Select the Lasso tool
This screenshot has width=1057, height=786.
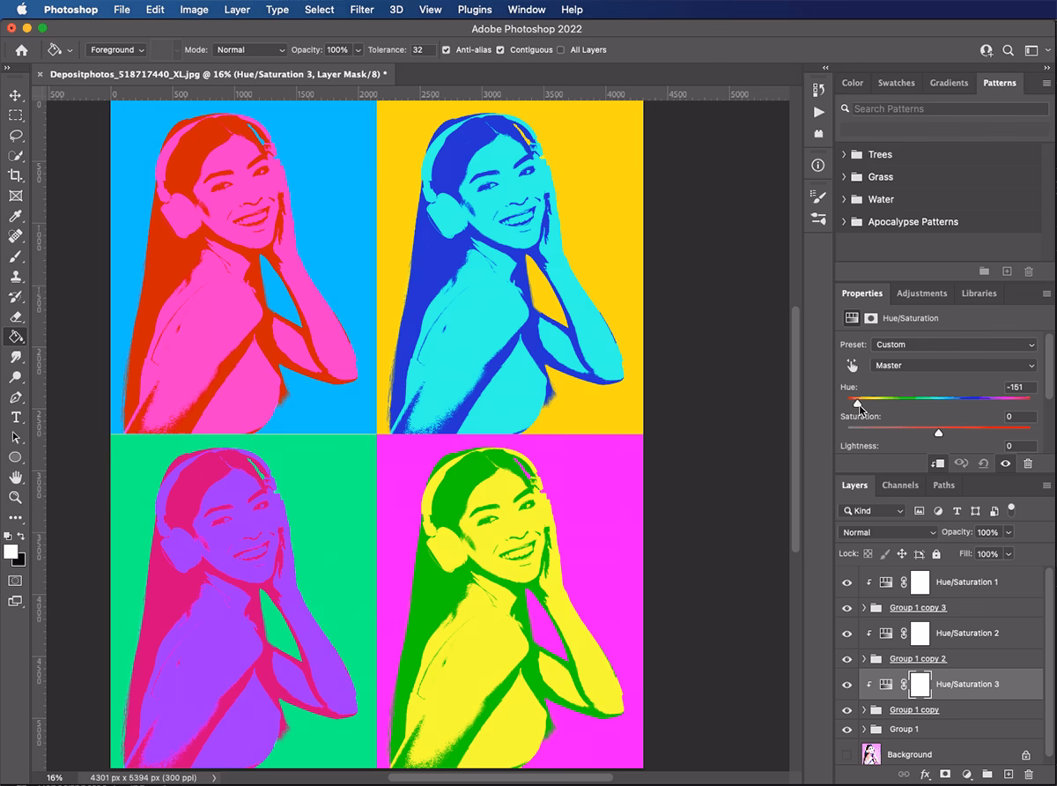[15, 136]
